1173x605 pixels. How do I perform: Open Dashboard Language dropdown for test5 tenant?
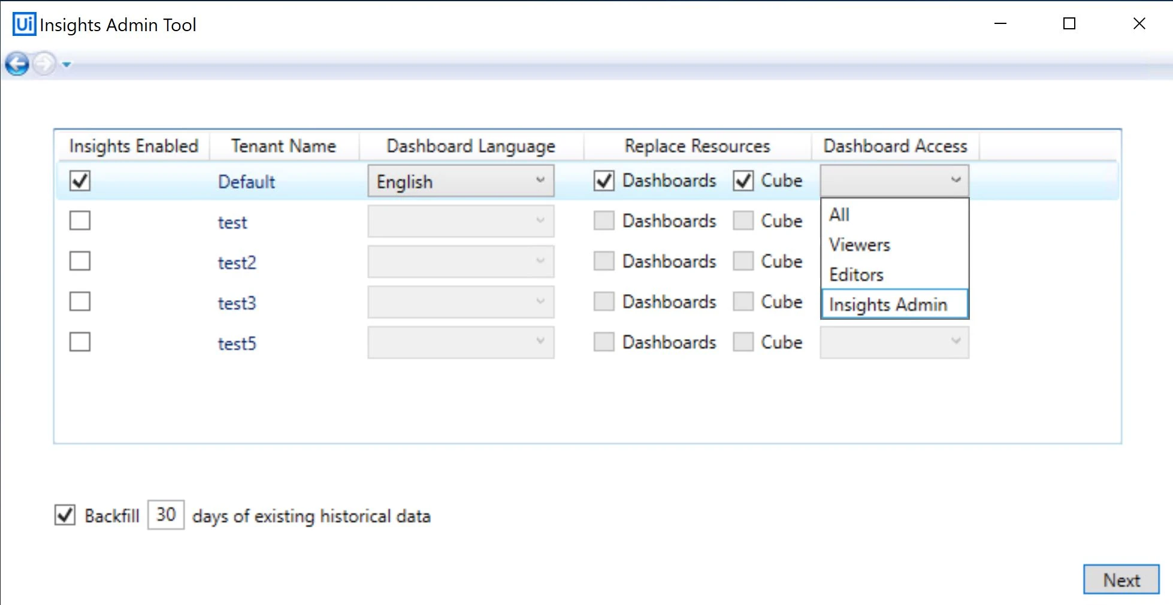pos(461,342)
